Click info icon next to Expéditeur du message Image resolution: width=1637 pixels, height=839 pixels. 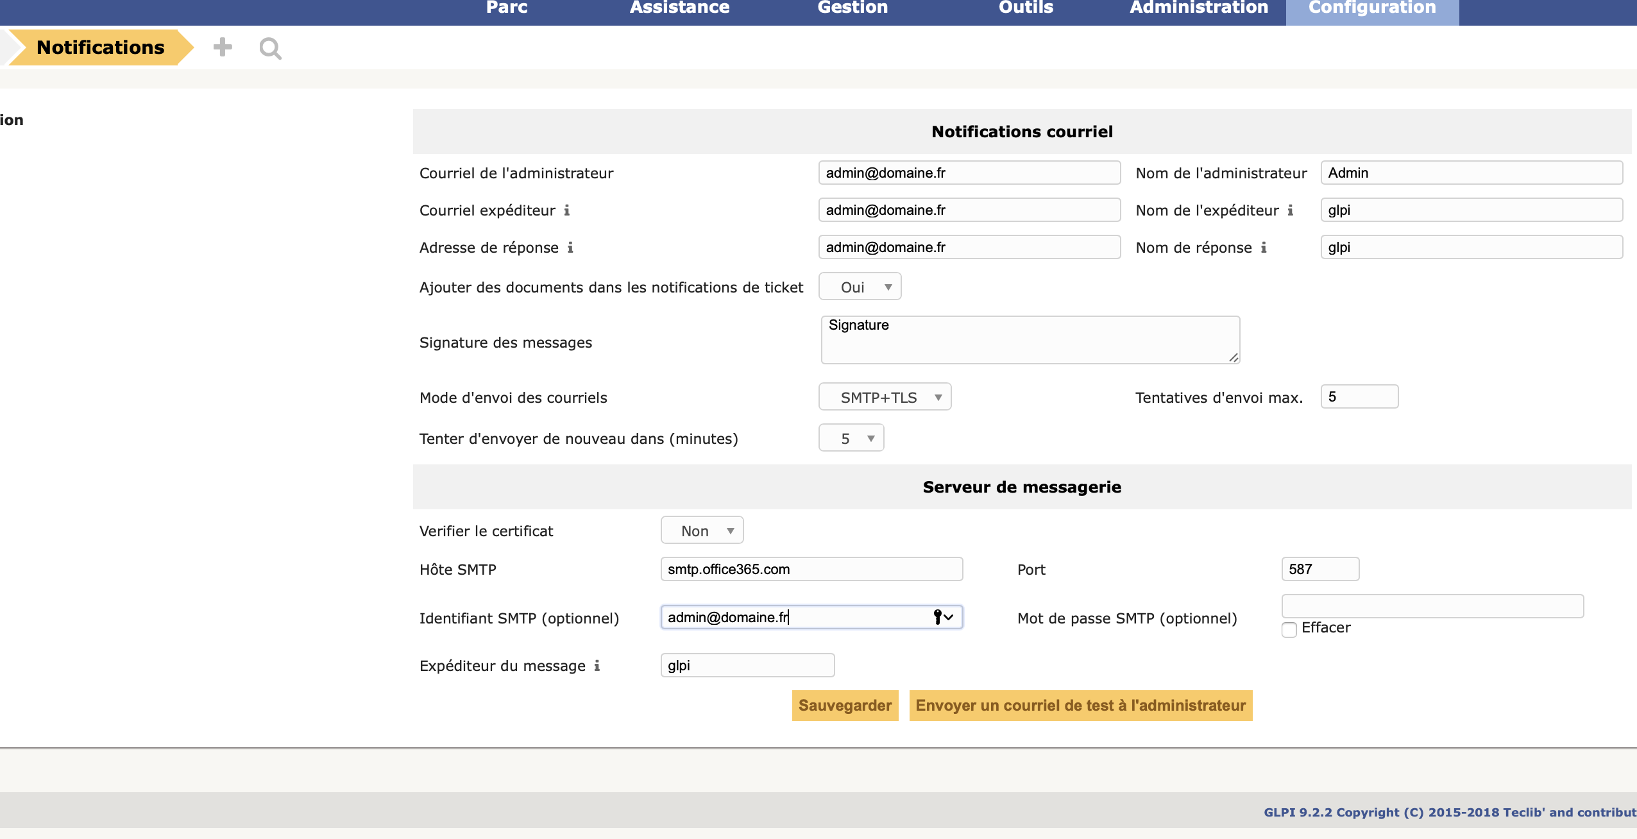[597, 666]
